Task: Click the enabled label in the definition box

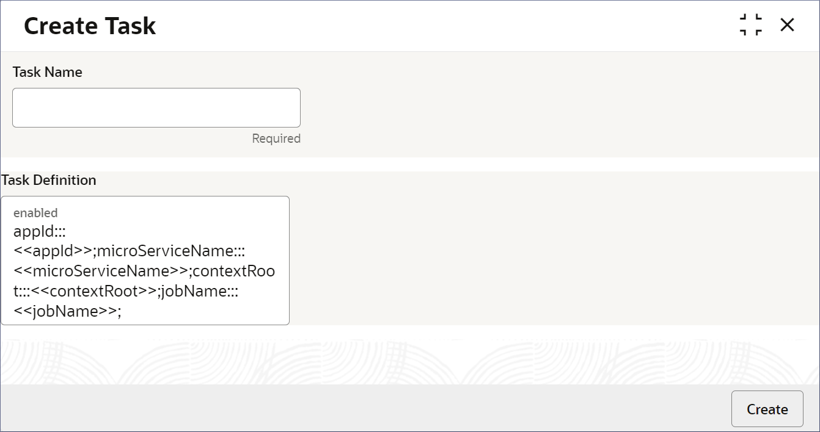Action: 35,213
